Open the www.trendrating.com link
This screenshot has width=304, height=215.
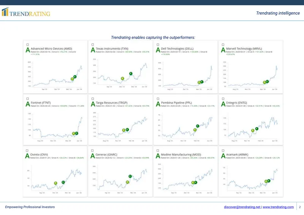point(278,207)
